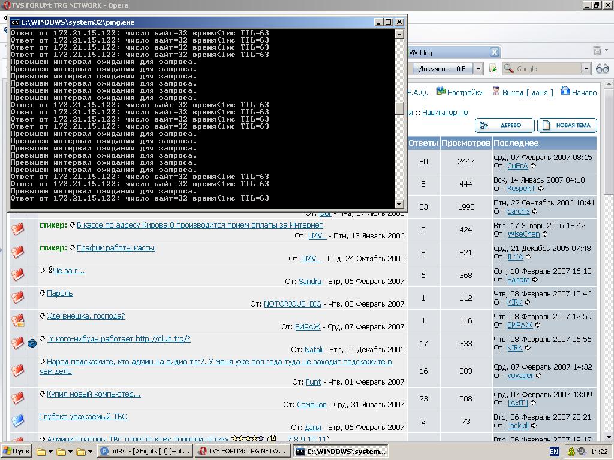Expand the first quick launch folder arrow
The width and height of the screenshot is (614, 460).
coord(50,452)
